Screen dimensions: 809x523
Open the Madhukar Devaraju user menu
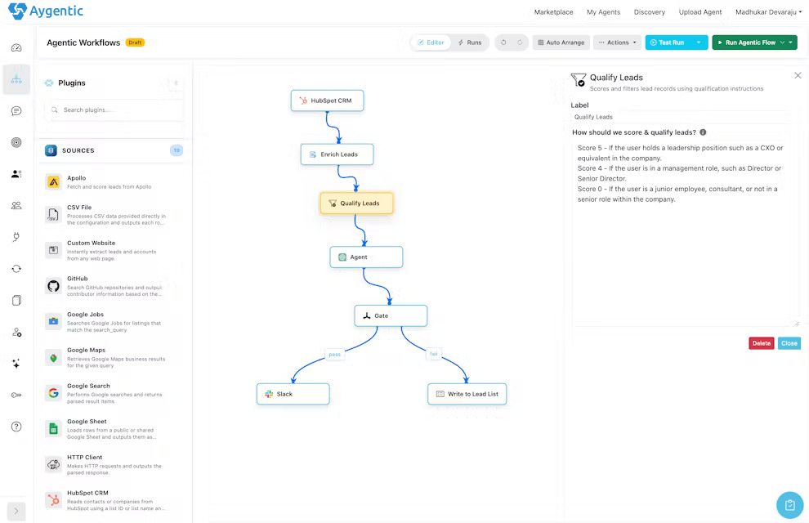[x=768, y=12]
